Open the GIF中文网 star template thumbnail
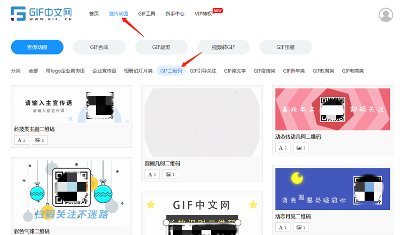Viewport: 404px width, 235px height. [x=202, y=215]
